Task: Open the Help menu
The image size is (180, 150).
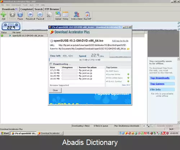Action: pos(43,5)
